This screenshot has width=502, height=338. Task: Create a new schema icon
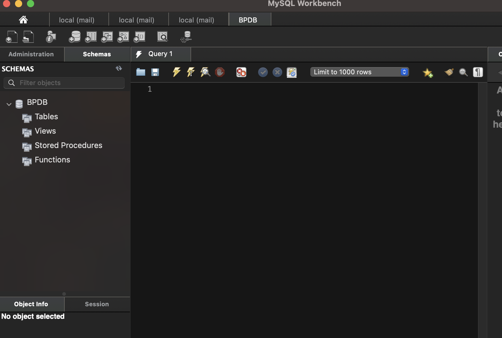(75, 37)
